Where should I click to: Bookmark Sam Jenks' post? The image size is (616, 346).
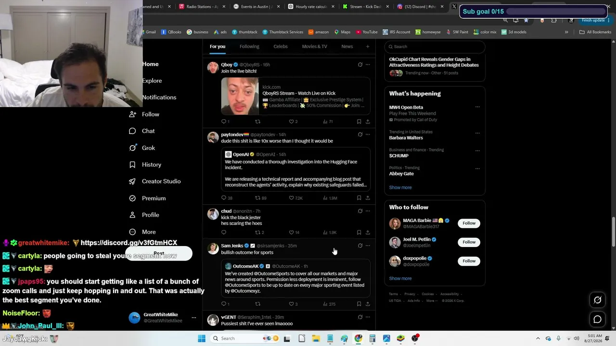click(x=359, y=304)
